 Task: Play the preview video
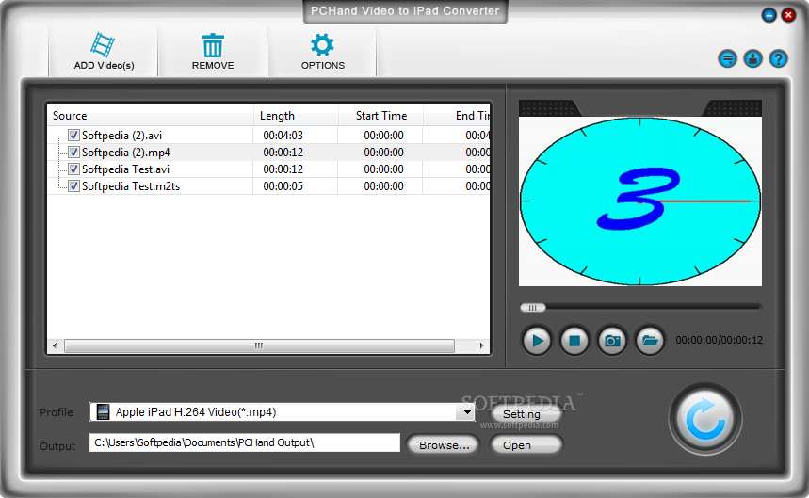(537, 341)
